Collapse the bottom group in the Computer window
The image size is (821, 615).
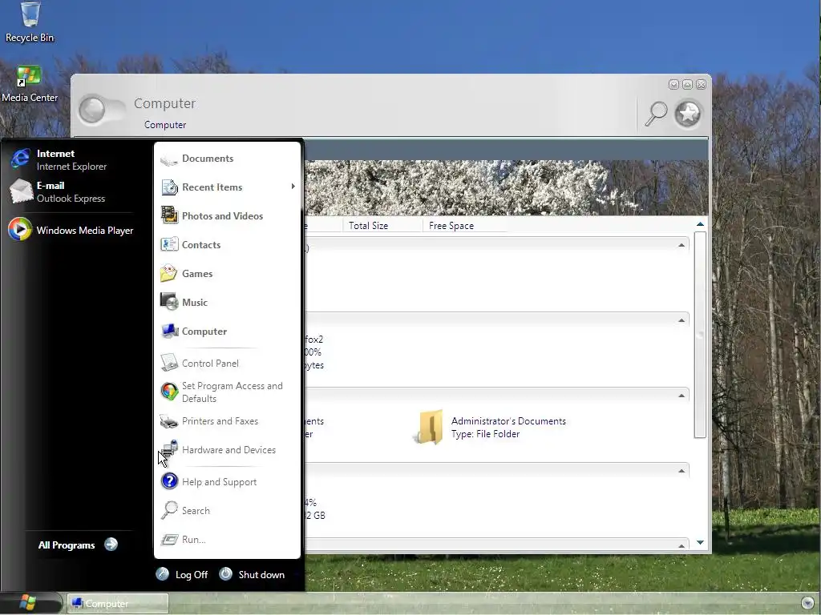[681, 545]
